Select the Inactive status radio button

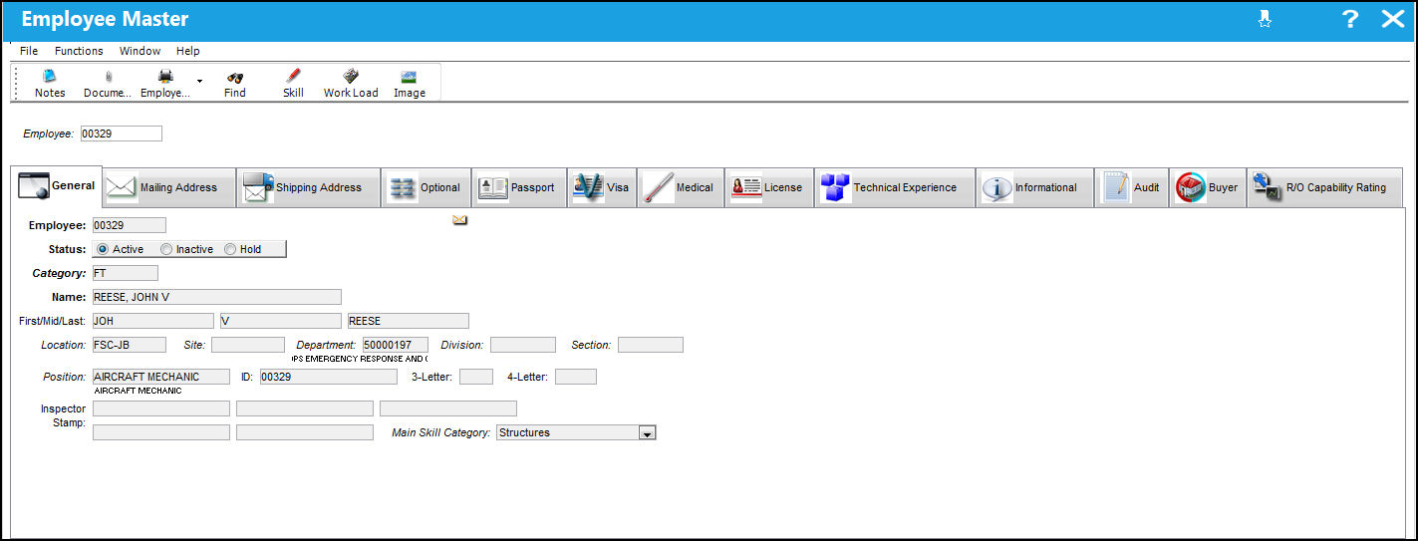[x=165, y=249]
